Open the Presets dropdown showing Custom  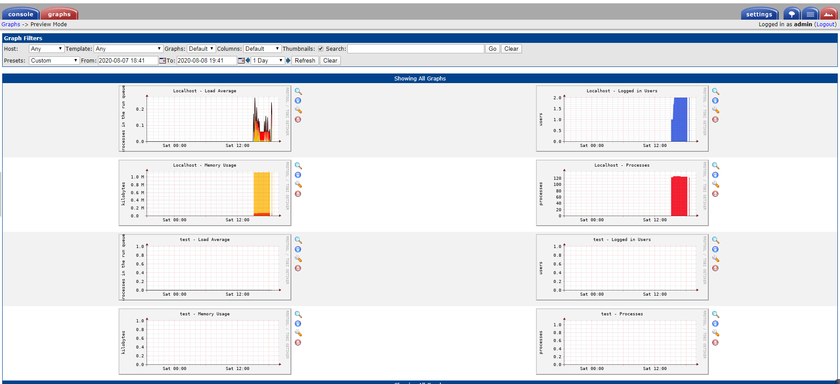click(54, 61)
